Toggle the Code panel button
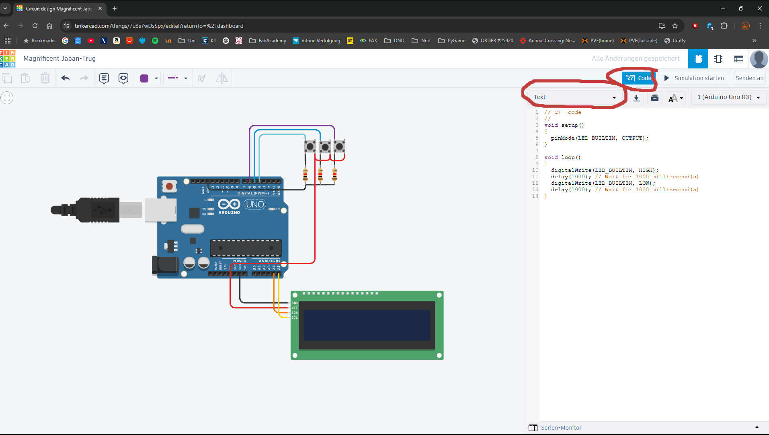This screenshot has height=435, width=769. (x=638, y=78)
